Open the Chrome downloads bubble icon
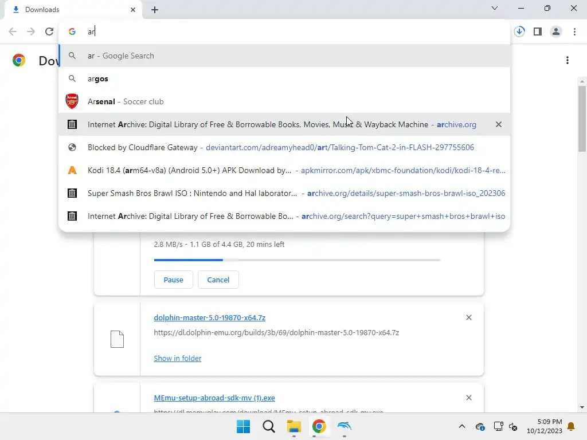Image resolution: width=587 pixels, height=440 pixels. [519, 32]
